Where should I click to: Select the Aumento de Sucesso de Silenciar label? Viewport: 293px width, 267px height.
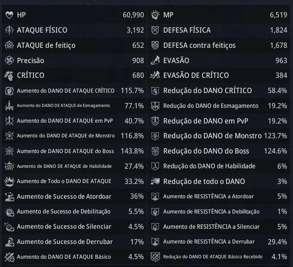coord(64,227)
